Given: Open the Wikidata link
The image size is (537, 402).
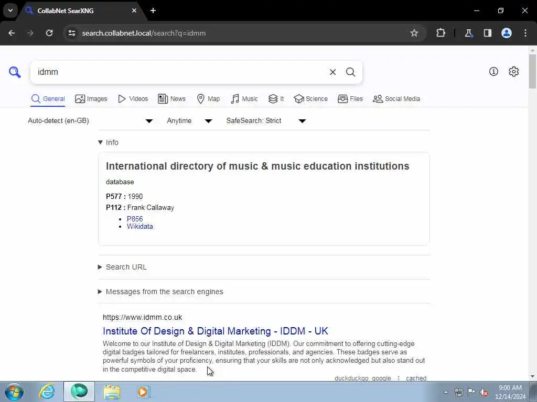Looking at the screenshot, I should pos(139,226).
